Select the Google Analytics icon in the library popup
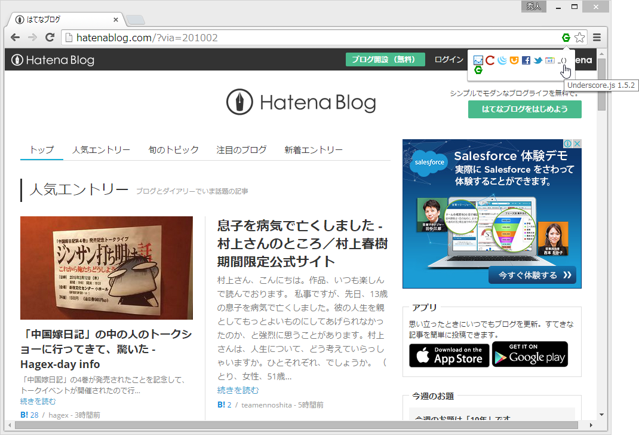The height and width of the screenshot is (435, 639). point(478,60)
